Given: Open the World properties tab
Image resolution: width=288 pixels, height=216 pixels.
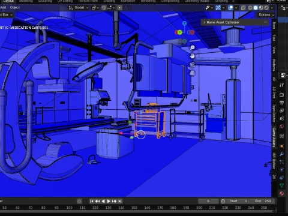Looking at the screenshot, I should coord(282,127).
